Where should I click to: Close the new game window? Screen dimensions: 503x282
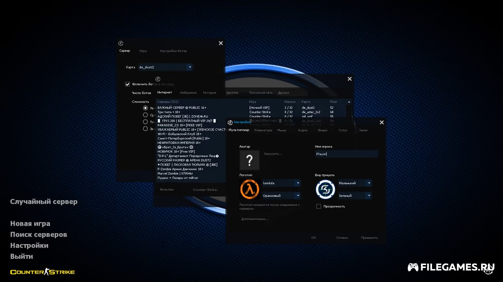[x=221, y=43]
